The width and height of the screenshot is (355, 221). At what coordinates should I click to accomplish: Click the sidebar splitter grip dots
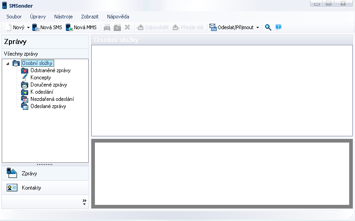[45, 165]
